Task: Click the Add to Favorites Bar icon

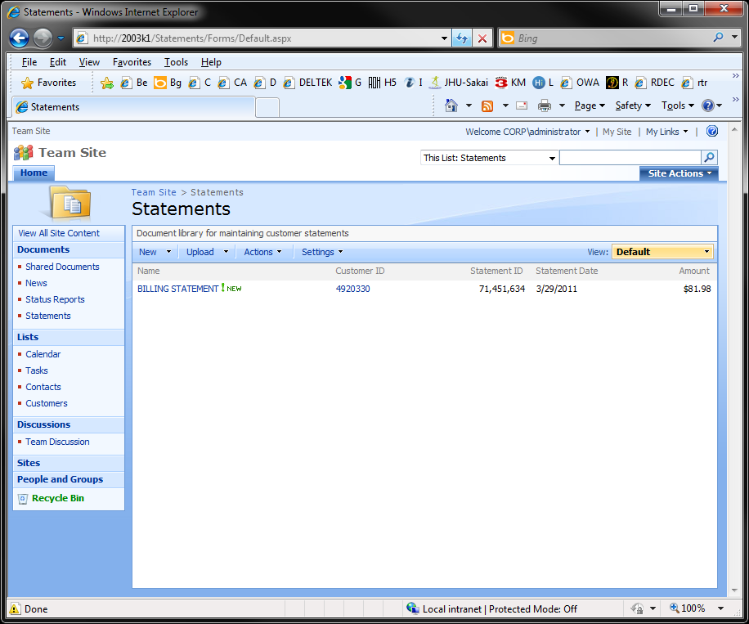Action: [106, 83]
